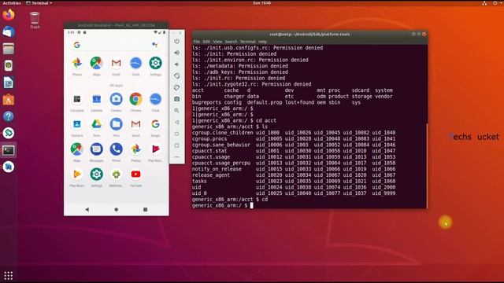Screen dimensions: 504x283
Task: Tap the Google Assistant icon in search bar
Action: click(x=155, y=45)
